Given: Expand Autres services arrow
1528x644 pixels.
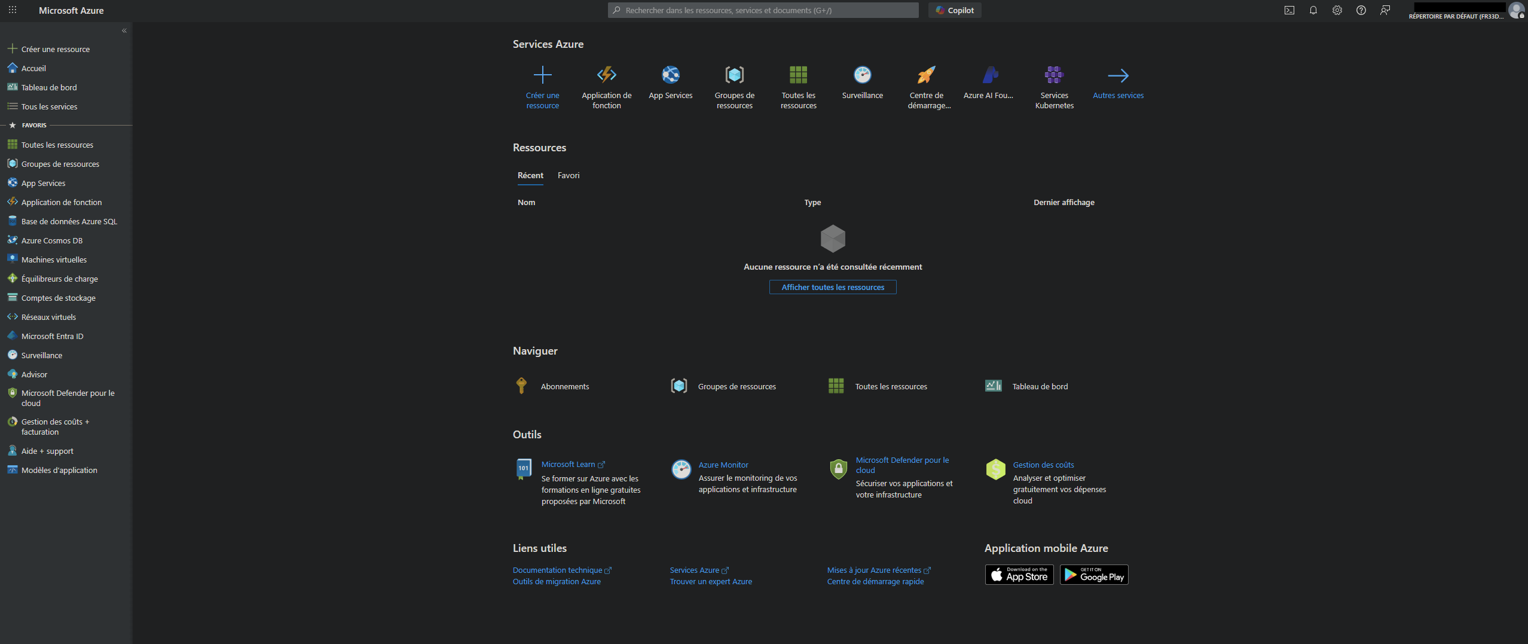Looking at the screenshot, I should (1118, 75).
